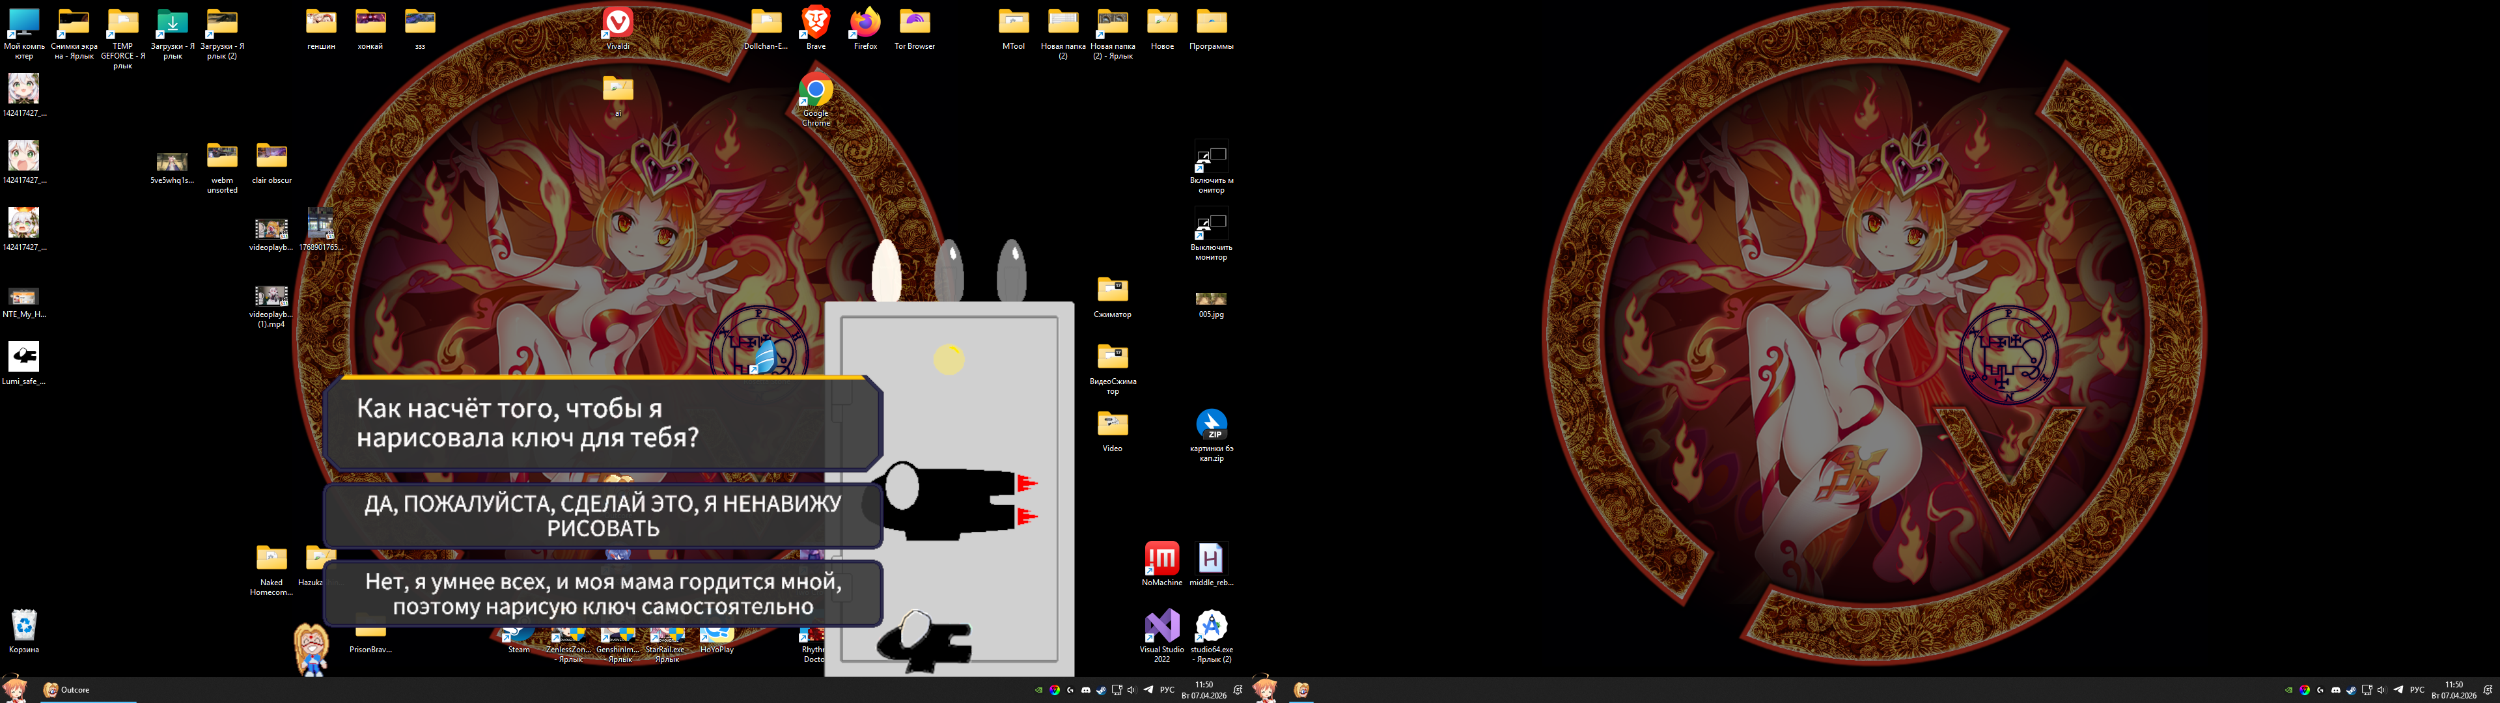This screenshot has height=703, width=2500.
Task: Open 'Выключить монитор' shortcut
Action: coord(1211,225)
